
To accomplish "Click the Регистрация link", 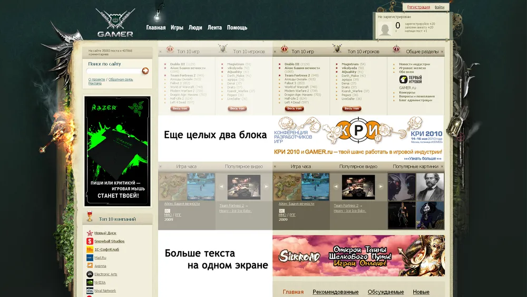I will (x=418, y=7).
